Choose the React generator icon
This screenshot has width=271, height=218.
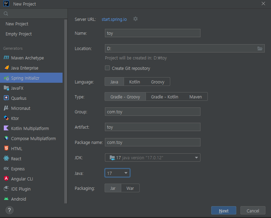pos(6,158)
